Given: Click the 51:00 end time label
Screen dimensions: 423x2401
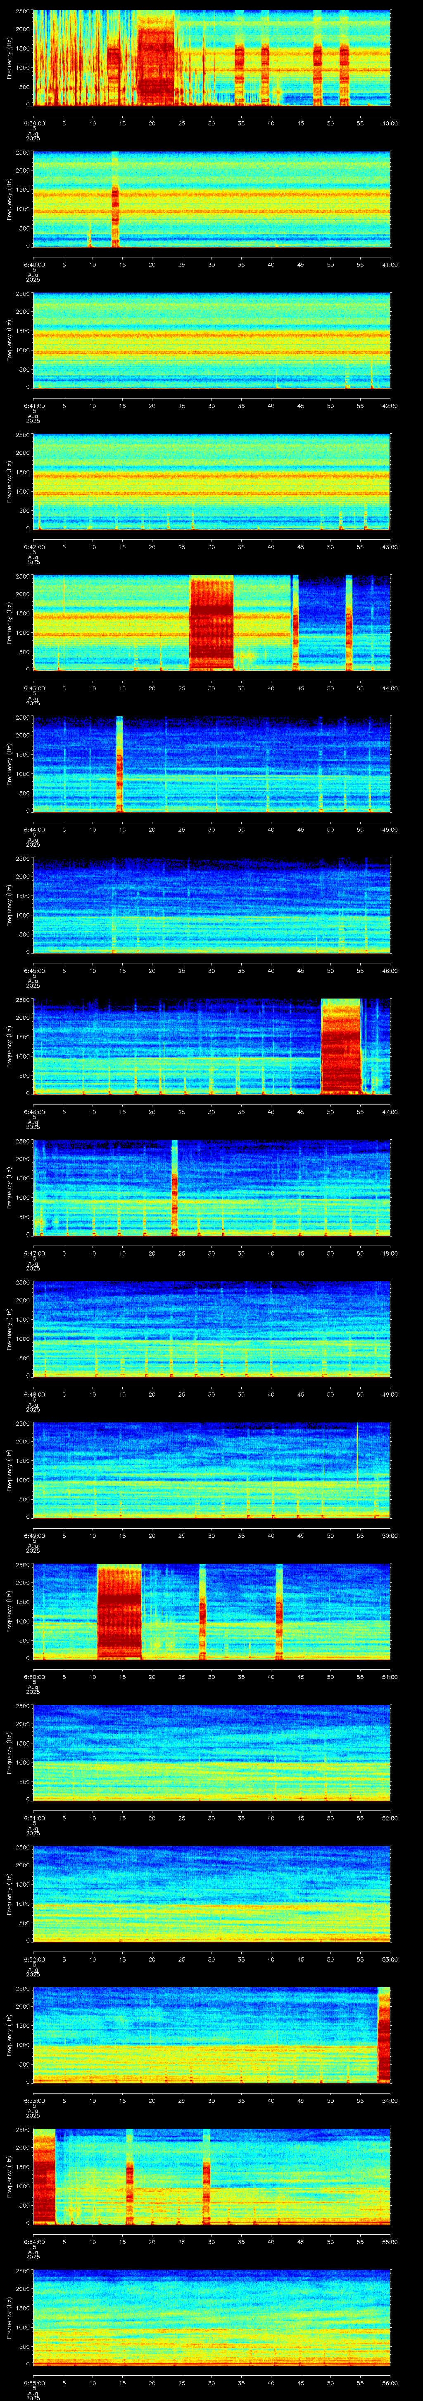Looking at the screenshot, I should click(x=390, y=1677).
